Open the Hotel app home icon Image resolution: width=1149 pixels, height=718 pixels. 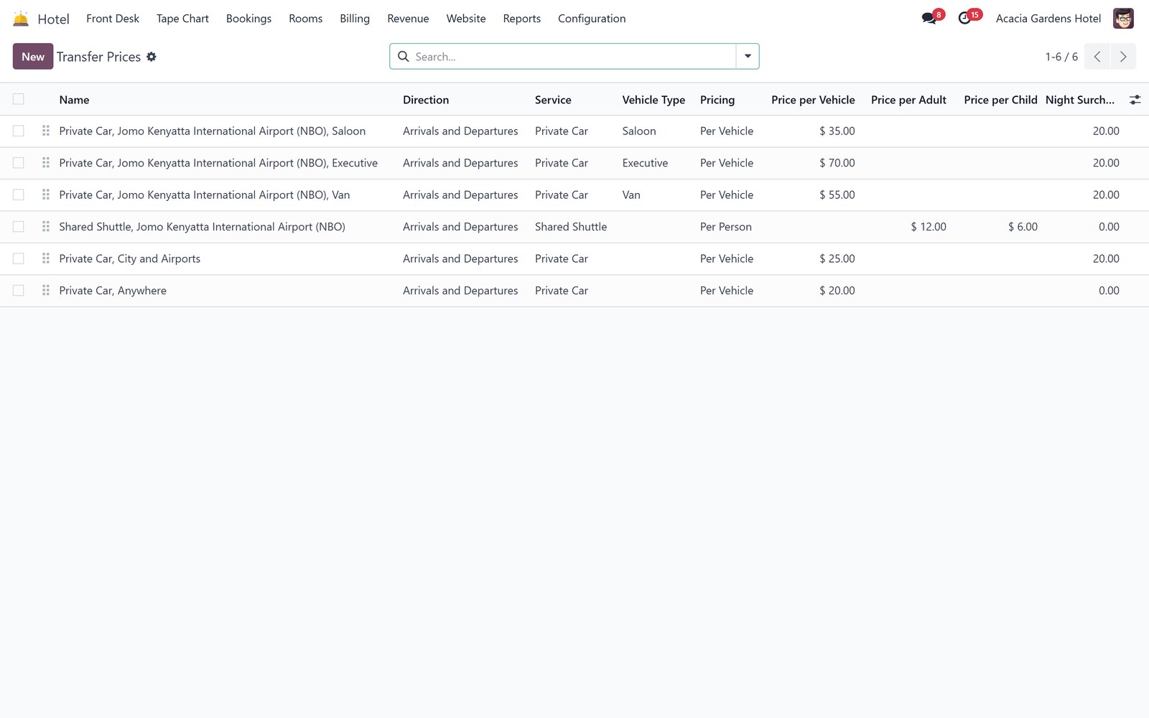(21, 19)
